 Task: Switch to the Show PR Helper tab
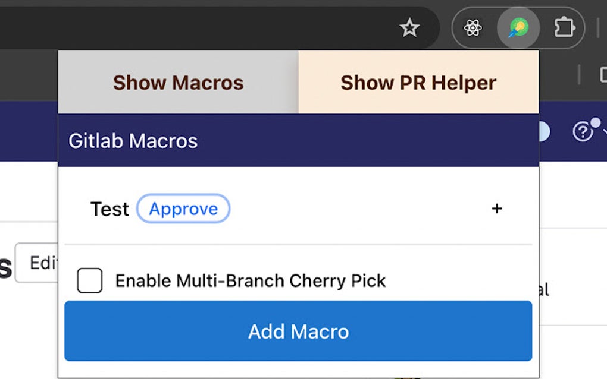coord(417,83)
